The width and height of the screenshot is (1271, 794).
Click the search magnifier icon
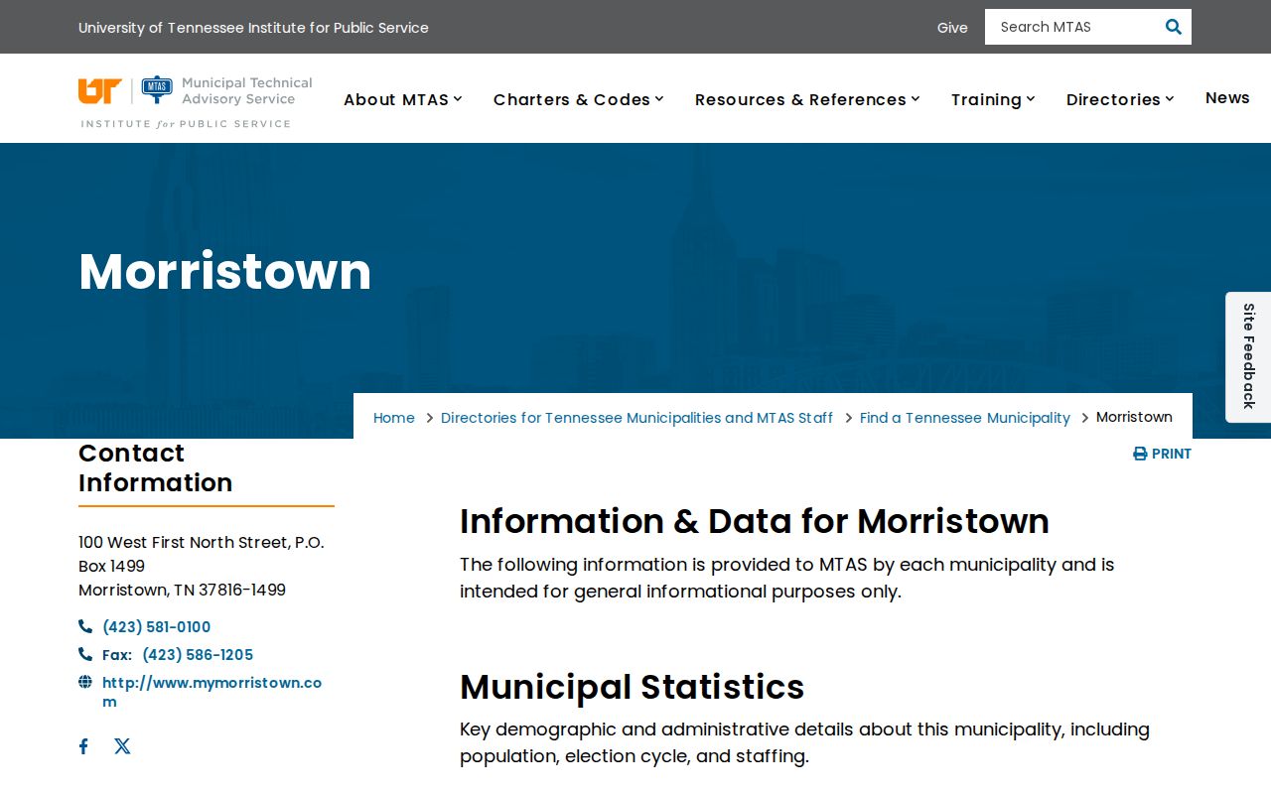pyautogui.click(x=1173, y=27)
